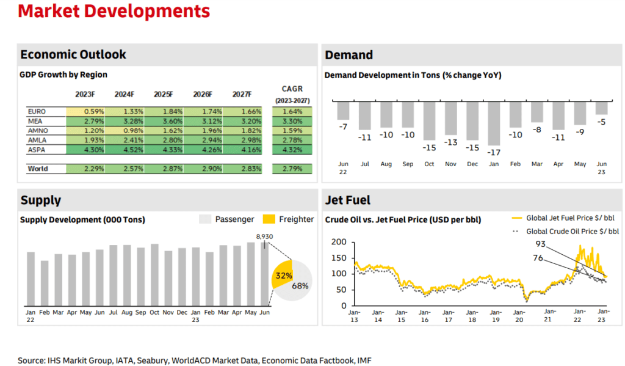Click the 2023F column header
Image resolution: width=625 pixels, height=366 pixels.
click(x=85, y=94)
